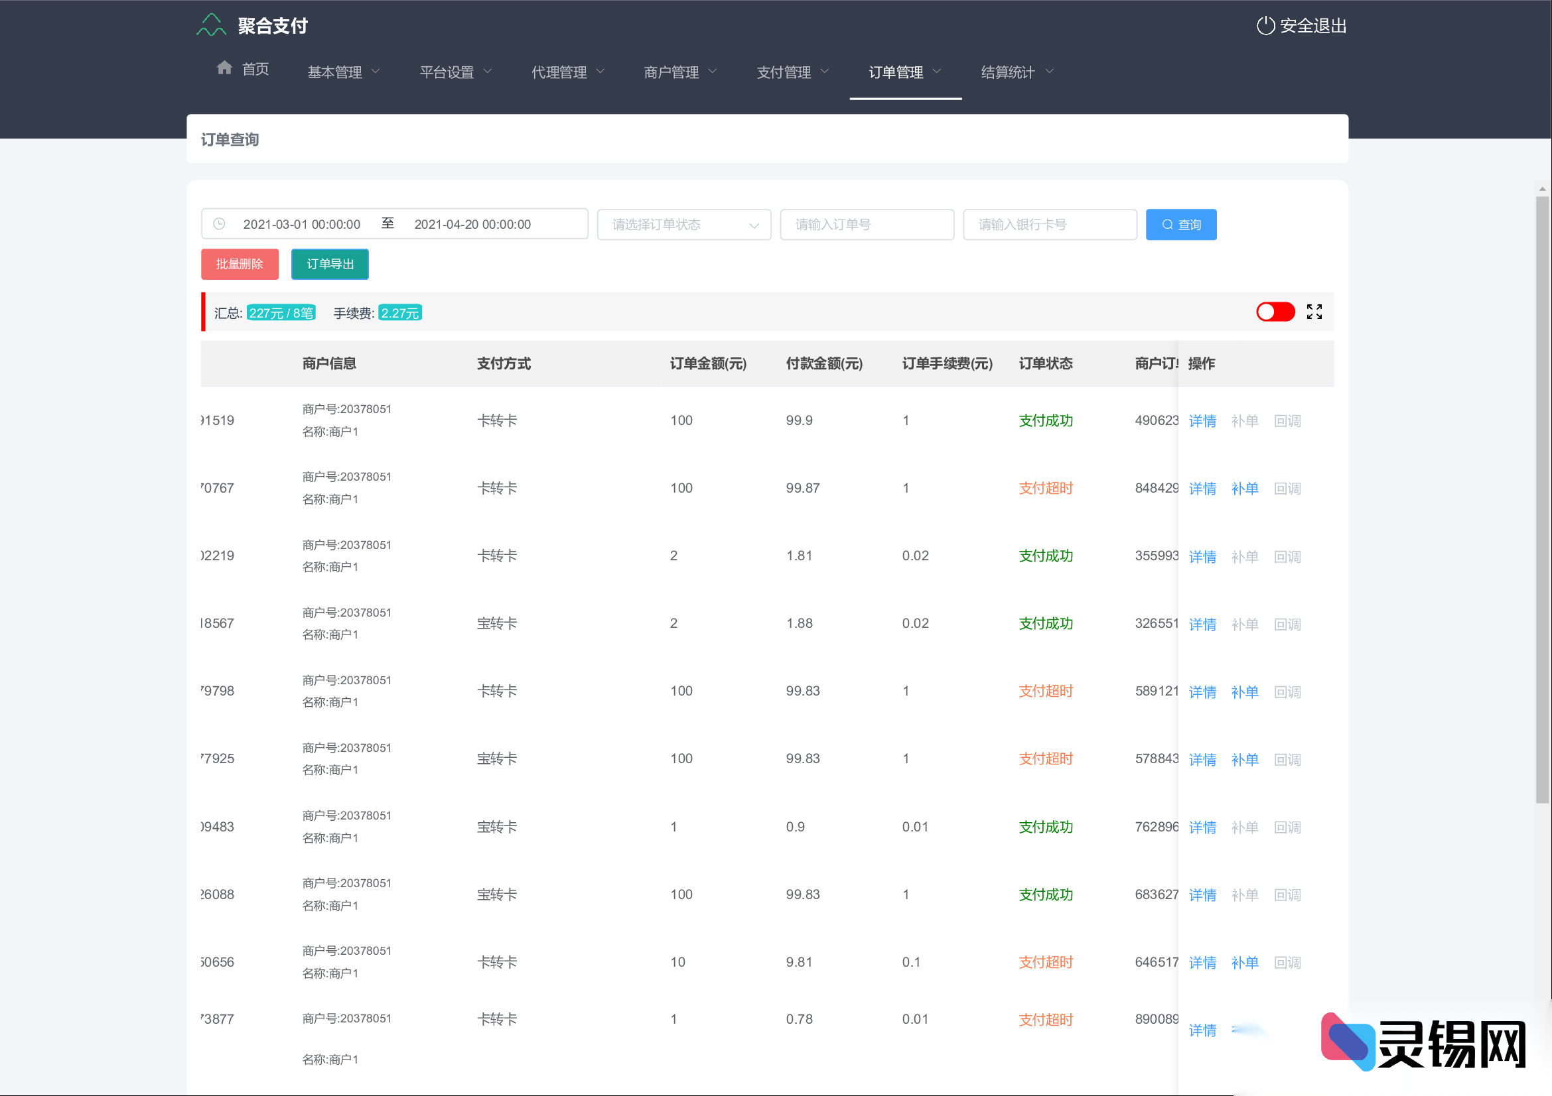Expand the 结算统计 menu chevron

pyautogui.click(x=1050, y=71)
